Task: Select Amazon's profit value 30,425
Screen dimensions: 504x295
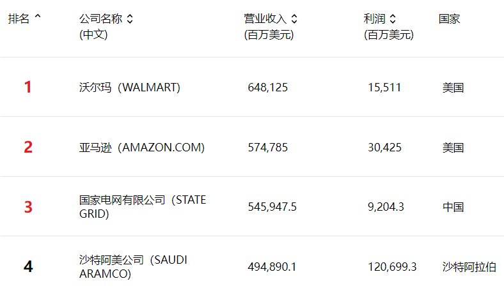Action: click(x=384, y=147)
